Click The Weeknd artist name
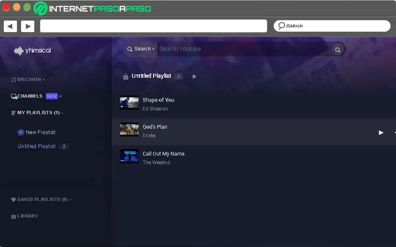This screenshot has width=396, height=247. coord(156,163)
